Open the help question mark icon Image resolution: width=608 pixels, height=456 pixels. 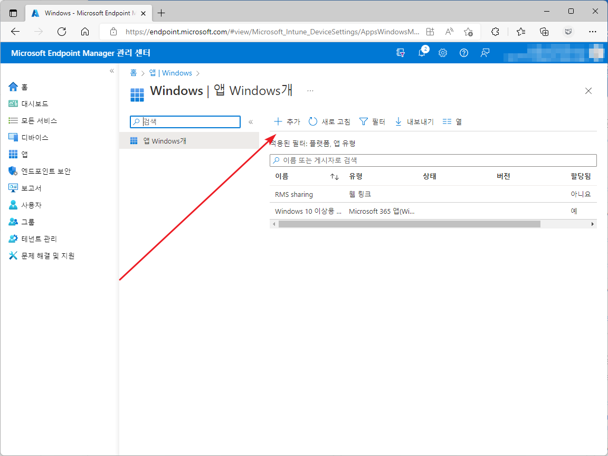coord(464,53)
